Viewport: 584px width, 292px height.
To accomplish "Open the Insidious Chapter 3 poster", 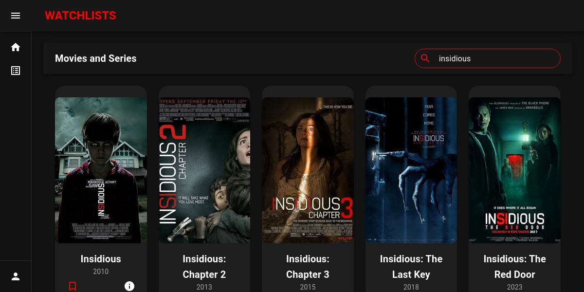I will point(308,170).
